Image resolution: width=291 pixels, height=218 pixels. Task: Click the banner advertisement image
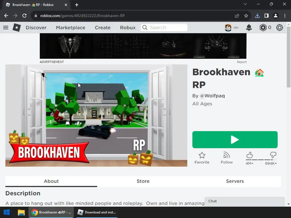[143, 46]
